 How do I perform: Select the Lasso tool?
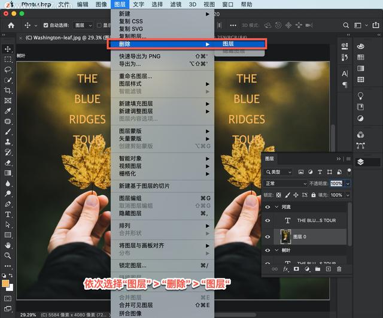tap(8, 69)
